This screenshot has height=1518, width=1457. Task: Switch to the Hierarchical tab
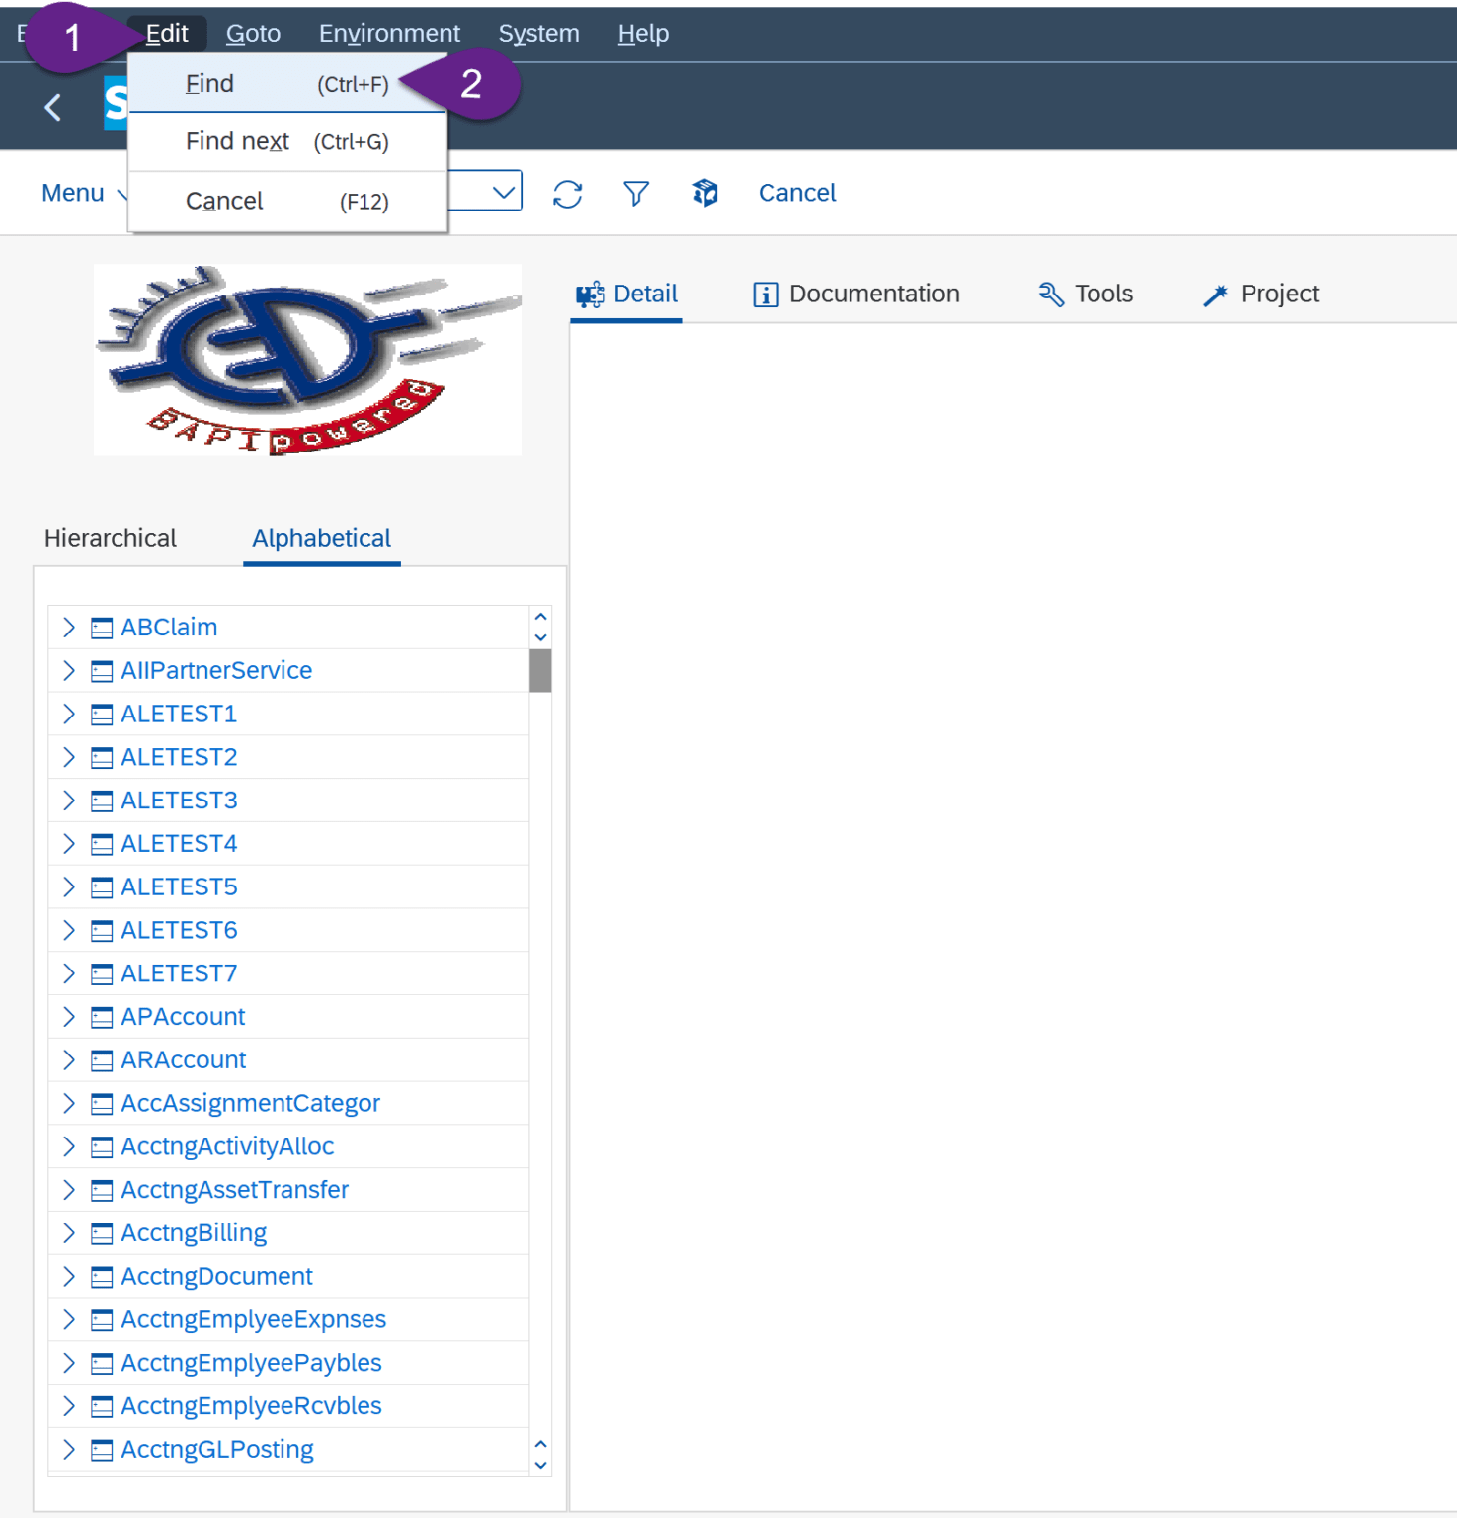pyautogui.click(x=110, y=538)
